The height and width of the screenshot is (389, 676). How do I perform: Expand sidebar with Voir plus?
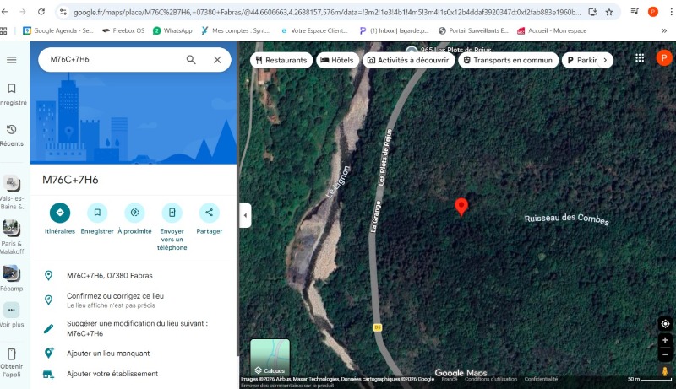12,311
